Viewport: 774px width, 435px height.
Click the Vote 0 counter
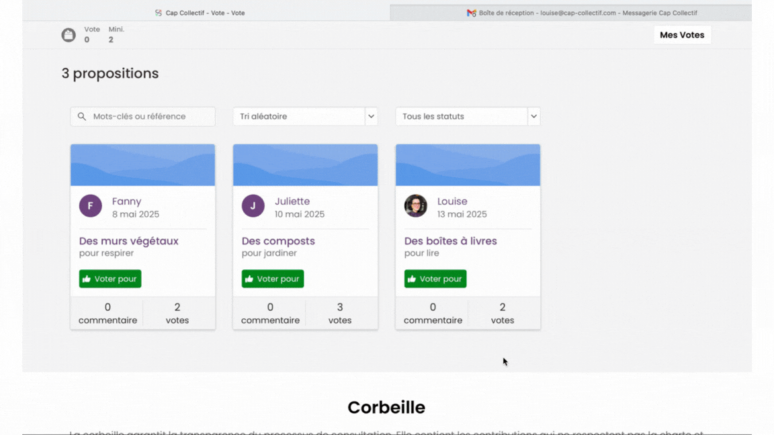tap(92, 34)
